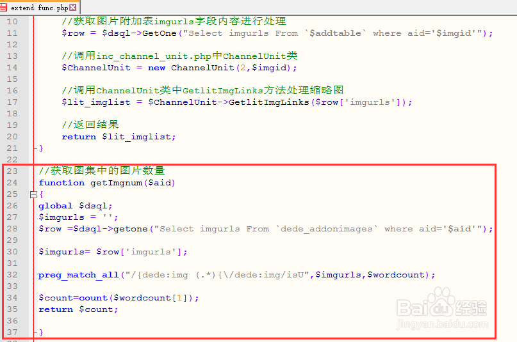This screenshot has height=342, width=517.
Task: Click the GetlitImgLinks method on line 17
Action: click(x=269, y=102)
